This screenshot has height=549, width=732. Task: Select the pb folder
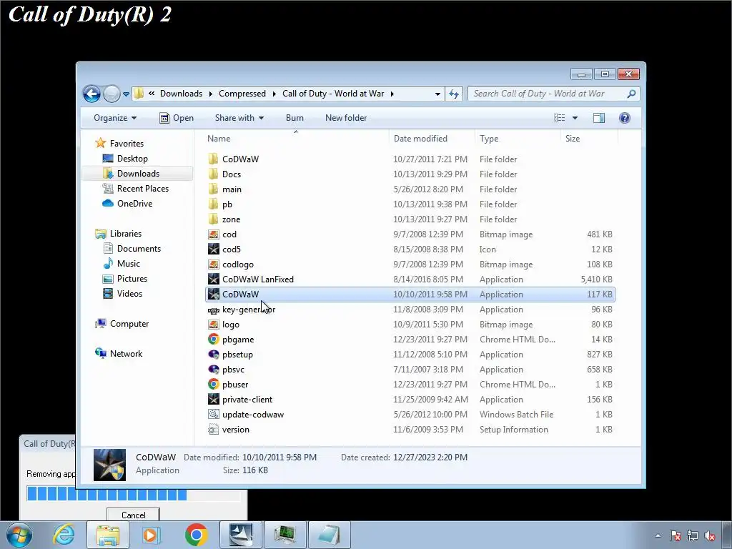point(410,204)
